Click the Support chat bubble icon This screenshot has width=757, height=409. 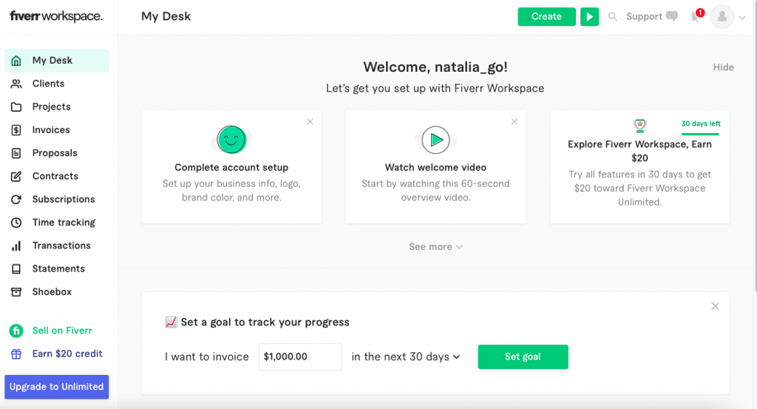pyautogui.click(x=671, y=16)
